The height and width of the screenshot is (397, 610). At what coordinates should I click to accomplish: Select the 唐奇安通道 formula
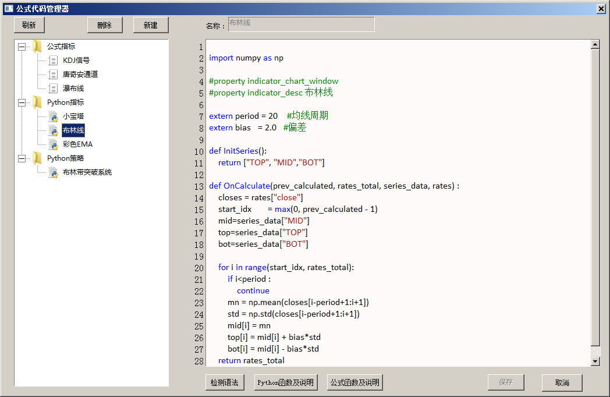tap(80, 75)
